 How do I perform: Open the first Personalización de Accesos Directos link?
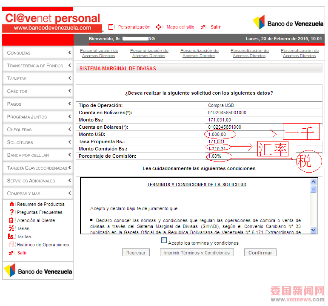(99, 53)
